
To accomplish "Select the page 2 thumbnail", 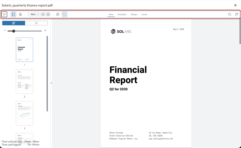I will tap(24, 82).
